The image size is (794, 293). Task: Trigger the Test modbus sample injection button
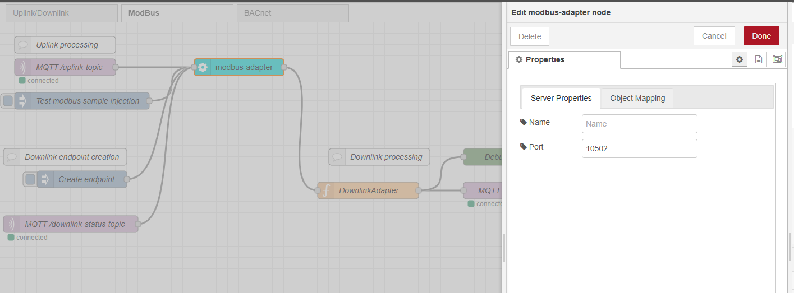point(8,101)
